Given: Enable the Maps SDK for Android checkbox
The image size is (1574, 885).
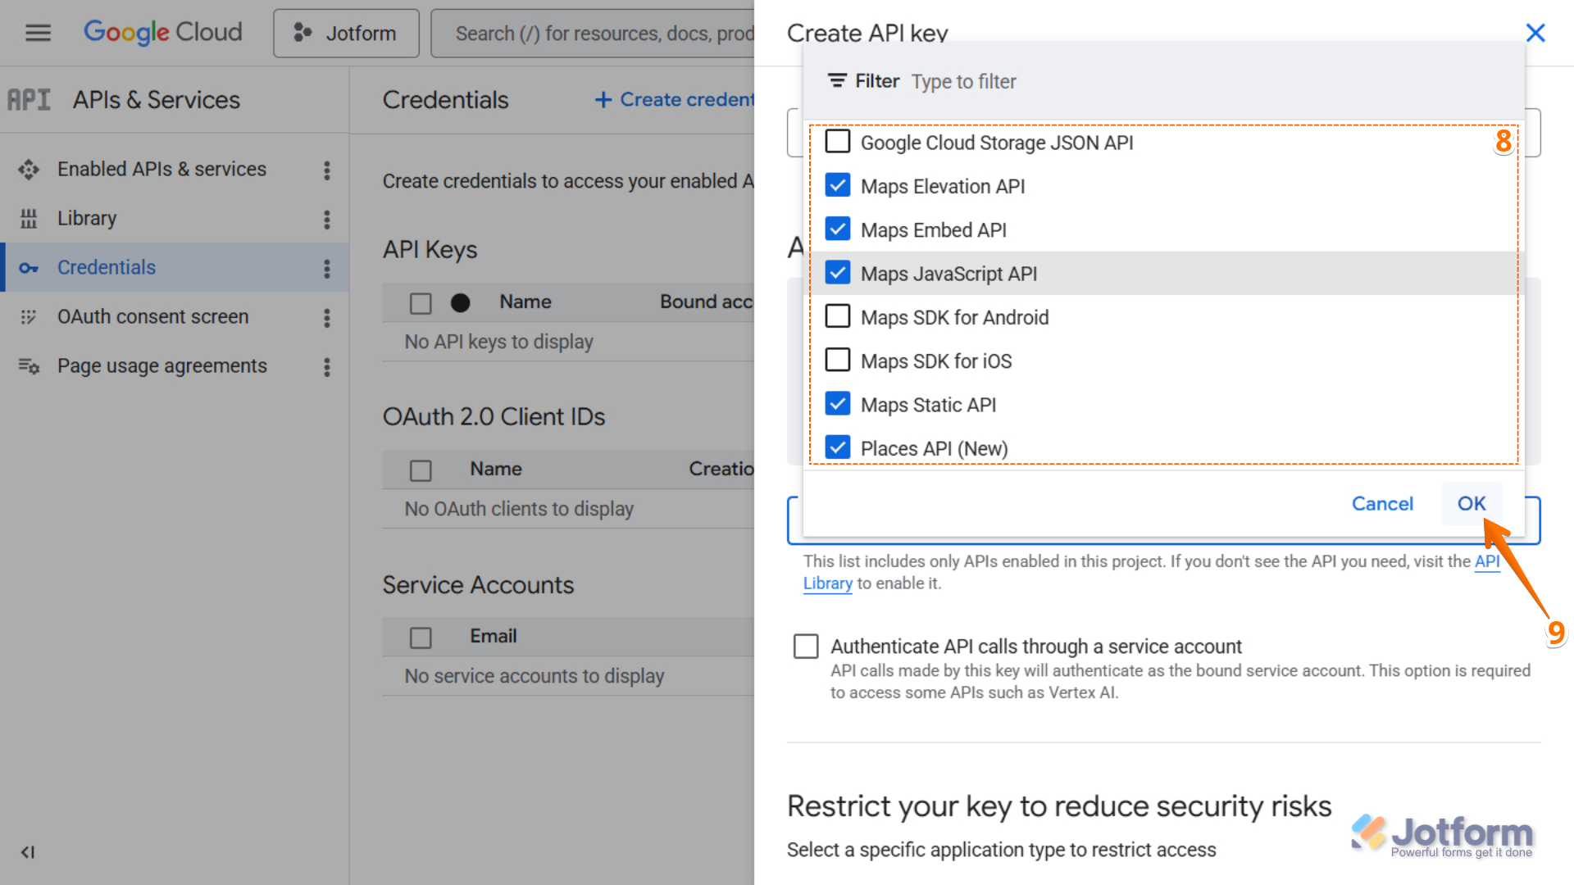Looking at the screenshot, I should point(837,316).
